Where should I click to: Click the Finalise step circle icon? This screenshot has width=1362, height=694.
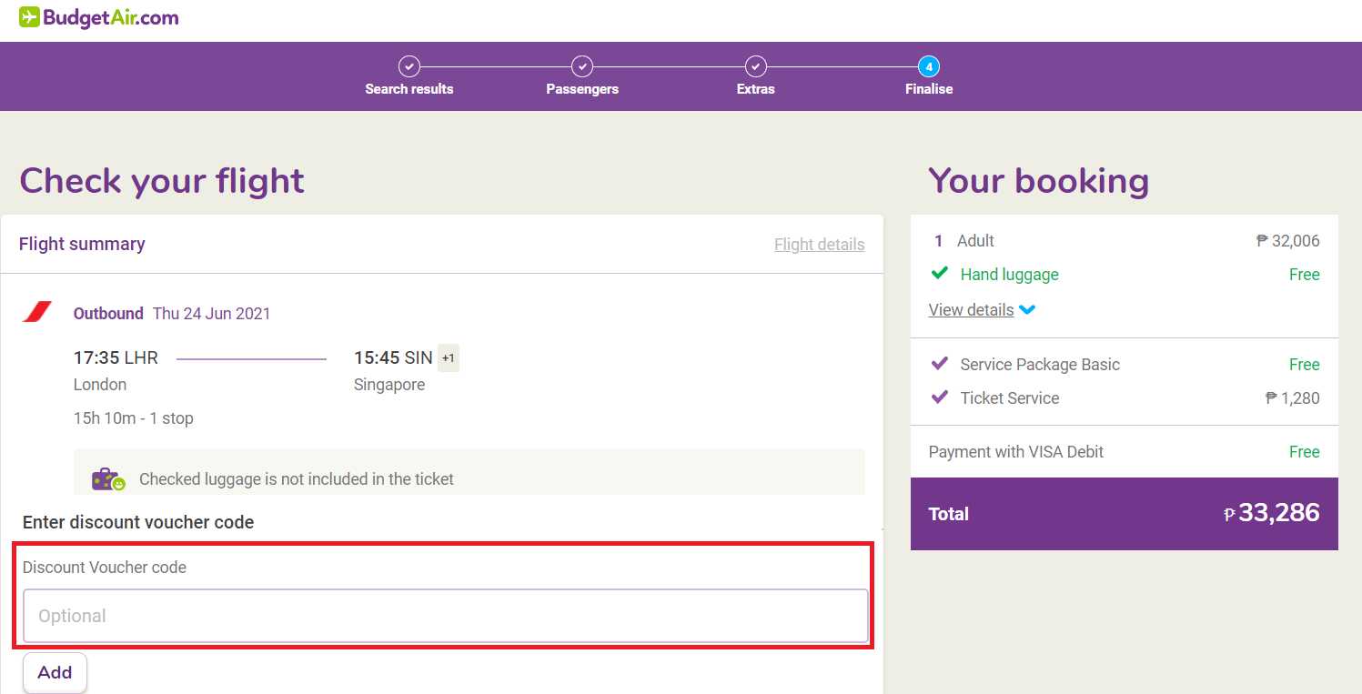pyautogui.click(x=928, y=65)
